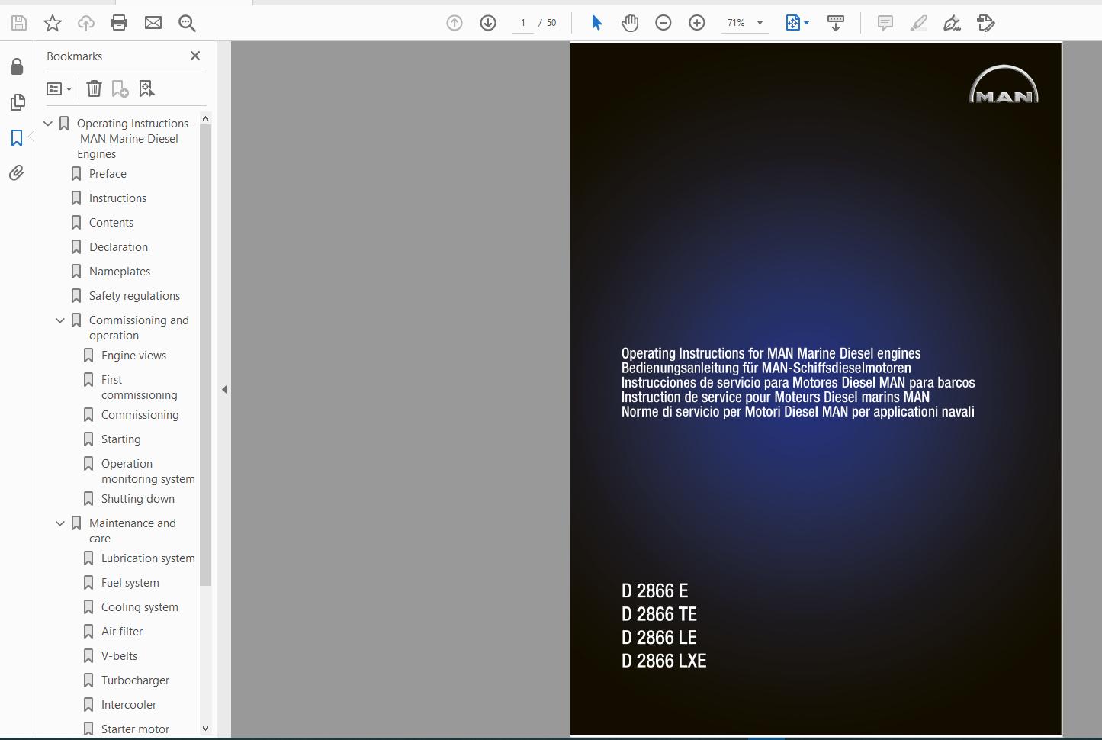Click the upload to cloud icon
The height and width of the screenshot is (740, 1102).
coord(86,23)
